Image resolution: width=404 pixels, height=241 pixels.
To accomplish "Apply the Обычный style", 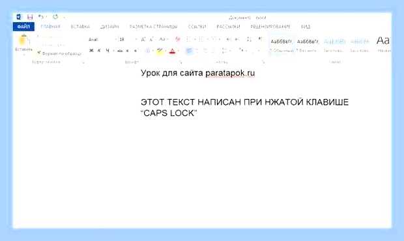I will [281, 45].
